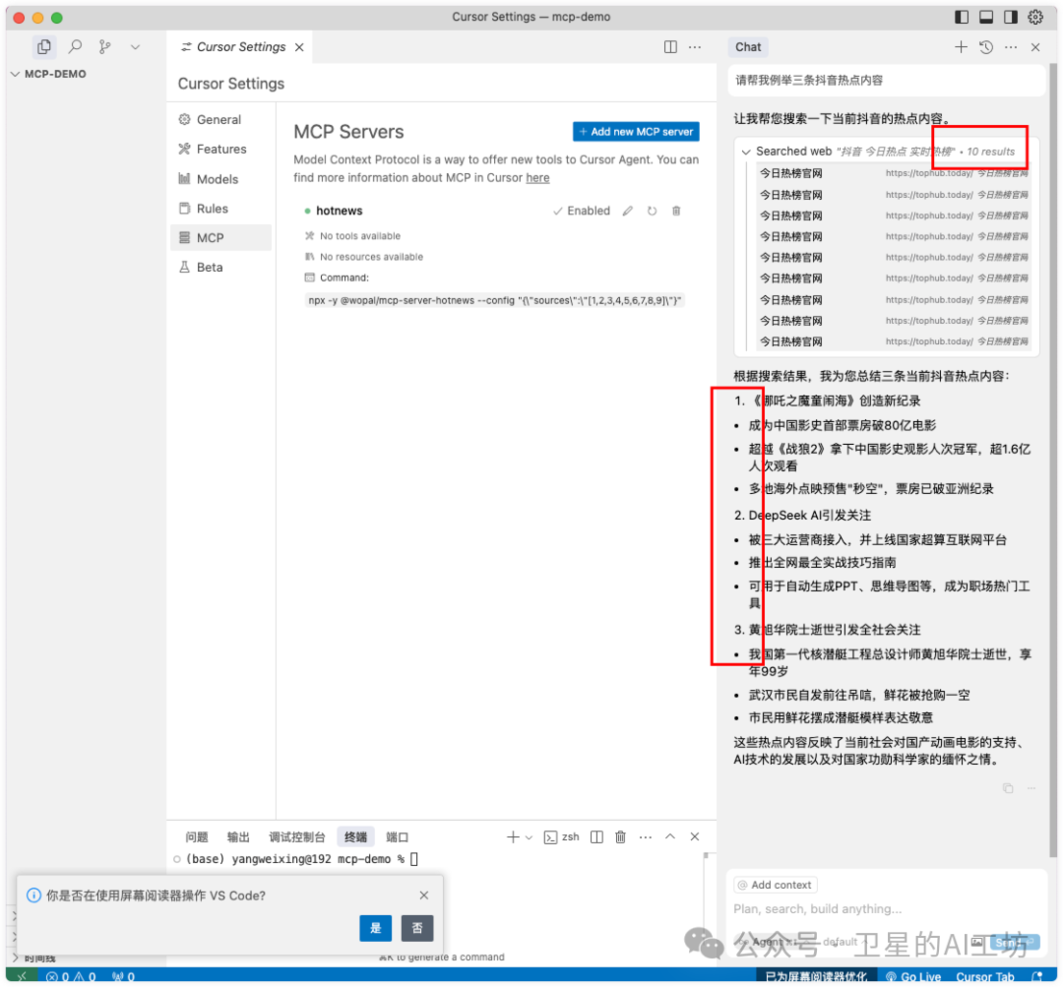1063x987 pixels.
Task: Dismiss the screen reader notification
Action: (423, 895)
